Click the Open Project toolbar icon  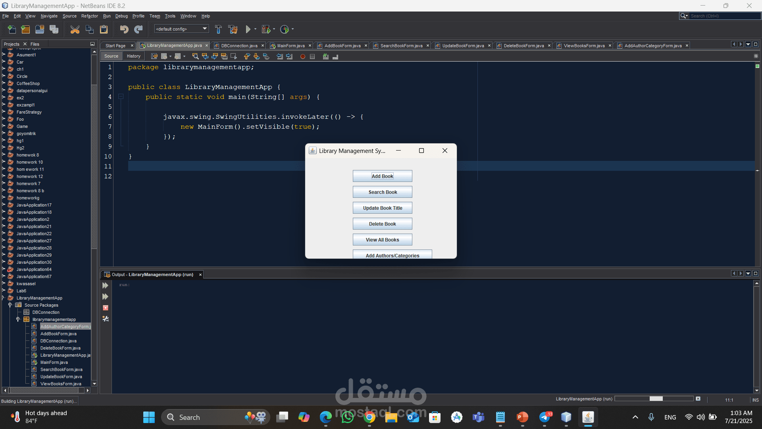[40, 29]
